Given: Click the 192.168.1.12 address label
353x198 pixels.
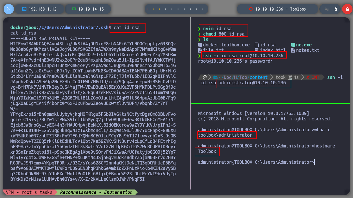Looking at the screenshot, I should pos(43,9).
